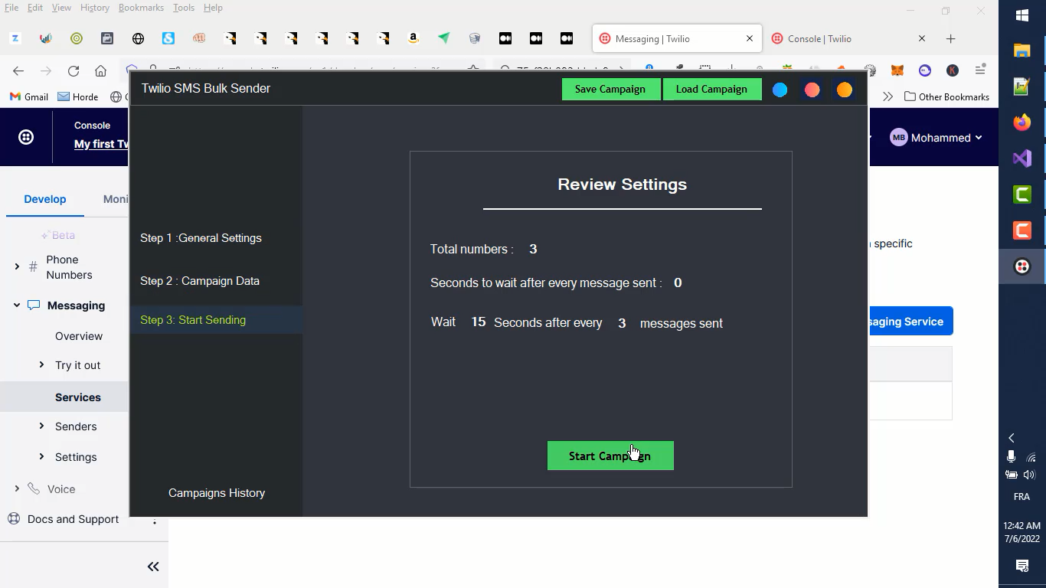Image resolution: width=1046 pixels, height=588 pixels.
Task: Collapse the Messaging section
Action: click(x=17, y=305)
